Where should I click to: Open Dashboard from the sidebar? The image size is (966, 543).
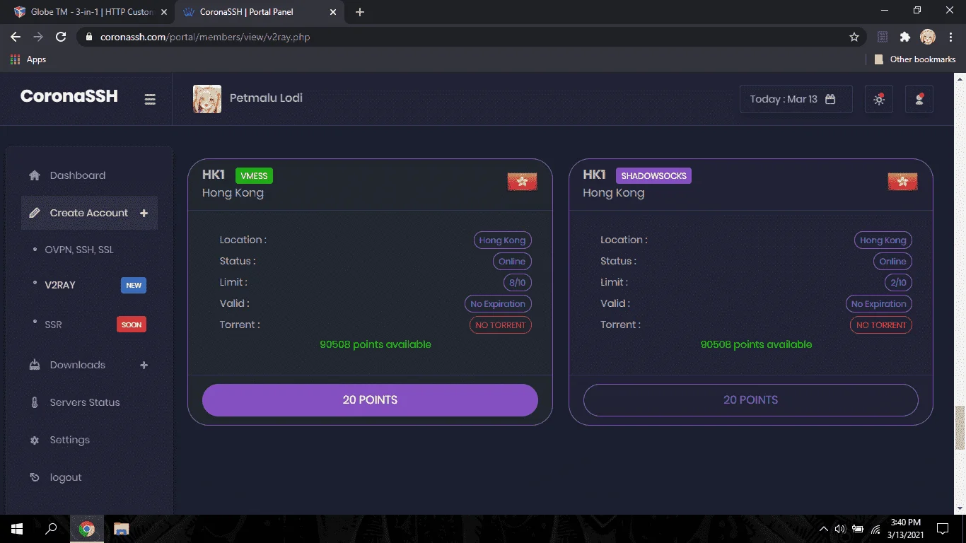(77, 175)
